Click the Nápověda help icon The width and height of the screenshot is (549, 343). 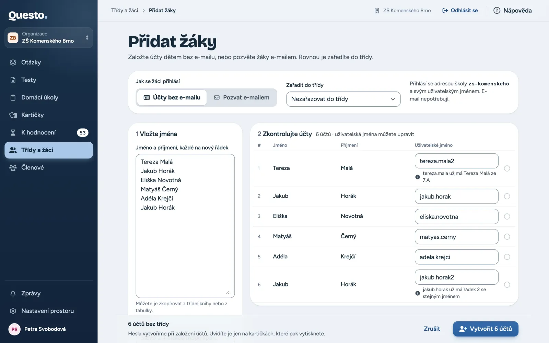pyautogui.click(x=497, y=10)
